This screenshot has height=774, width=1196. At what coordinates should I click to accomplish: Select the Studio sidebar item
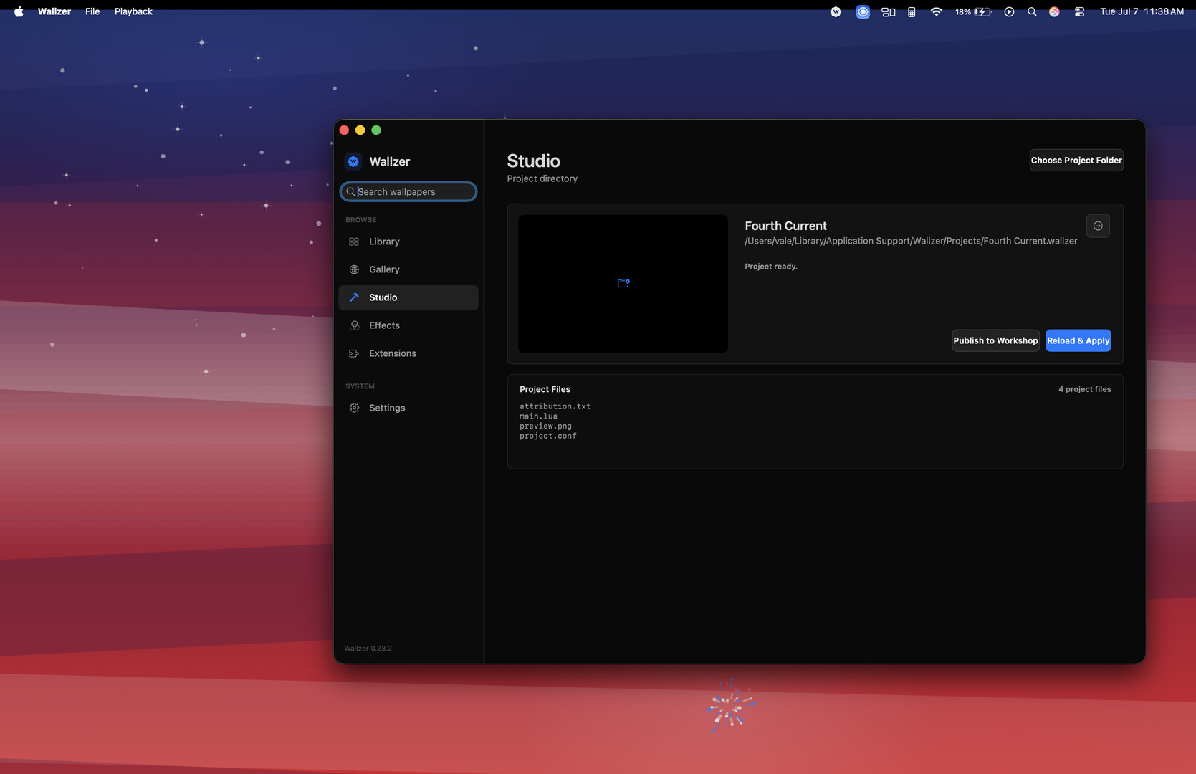[408, 297]
